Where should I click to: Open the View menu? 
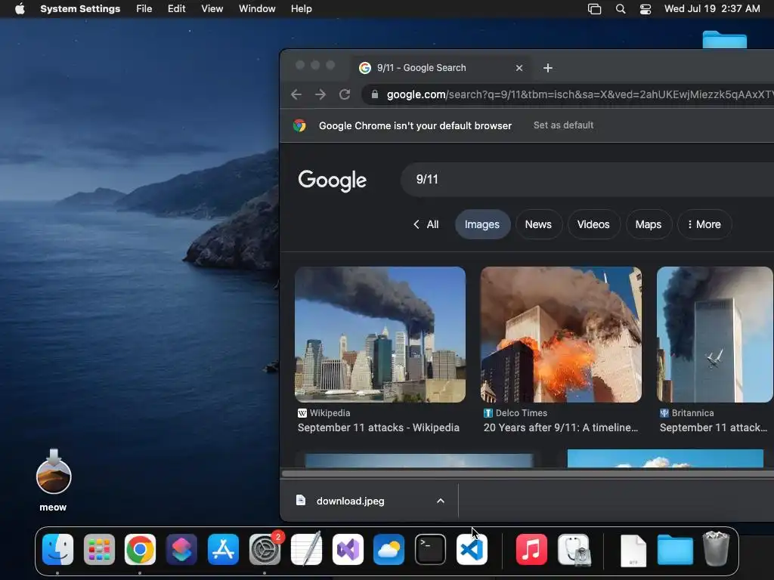[x=212, y=9]
